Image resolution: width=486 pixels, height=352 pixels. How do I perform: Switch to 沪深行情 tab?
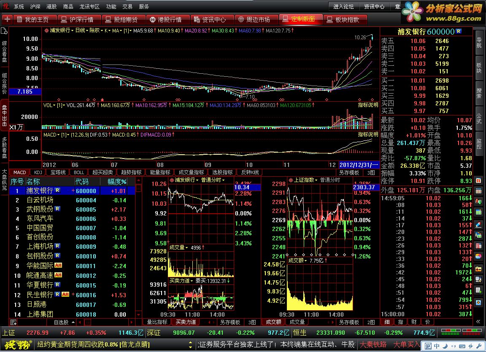pos(79,19)
